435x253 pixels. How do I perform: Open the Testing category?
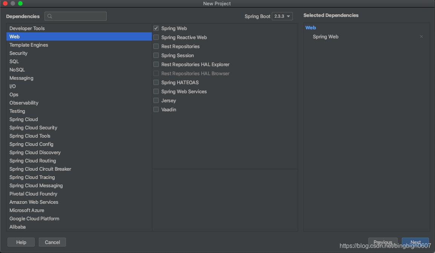click(x=79, y=111)
